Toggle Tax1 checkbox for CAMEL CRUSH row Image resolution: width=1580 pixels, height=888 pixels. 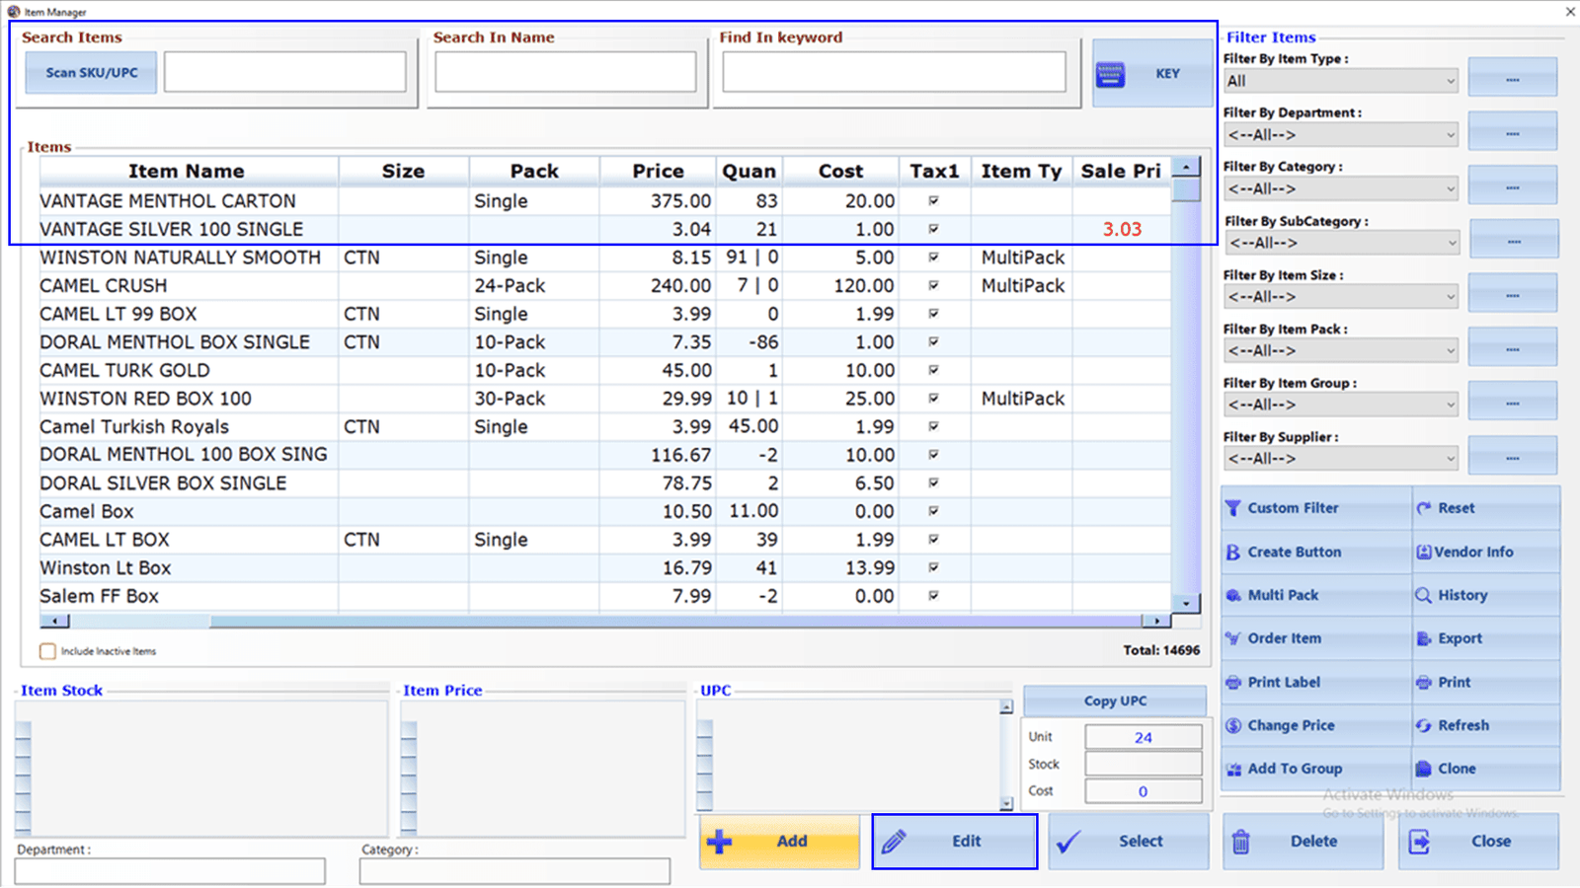tap(933, 285)
